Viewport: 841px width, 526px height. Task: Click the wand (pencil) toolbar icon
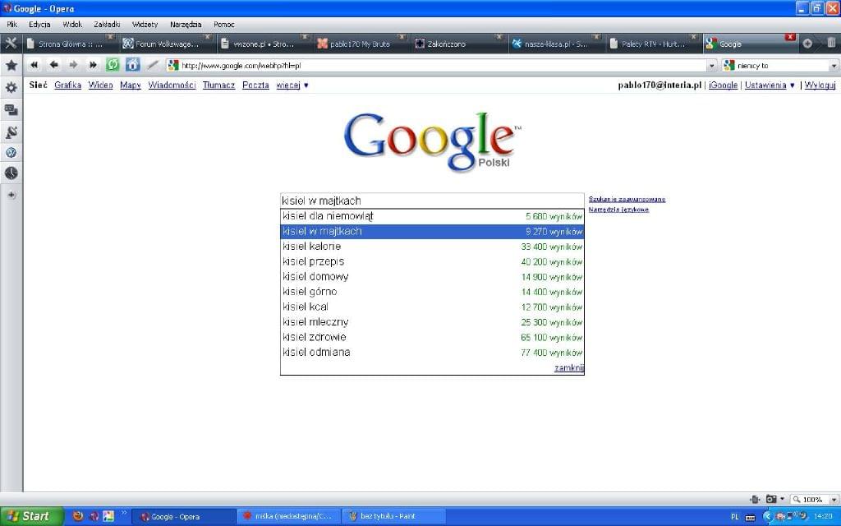[153, 65]
